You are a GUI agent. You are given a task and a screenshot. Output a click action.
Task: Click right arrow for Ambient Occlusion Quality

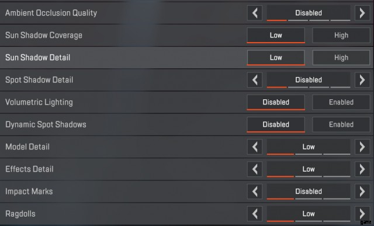coord(362,13)
